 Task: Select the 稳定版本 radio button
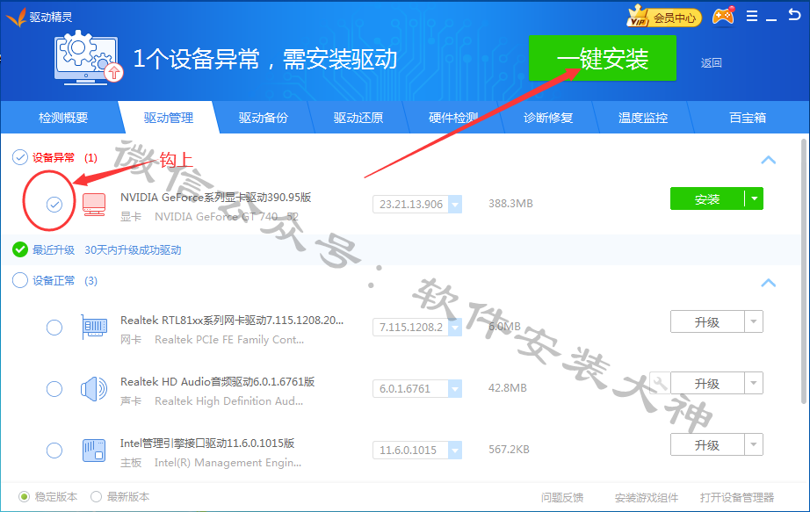pyautogui.click(x=25, y=496)
